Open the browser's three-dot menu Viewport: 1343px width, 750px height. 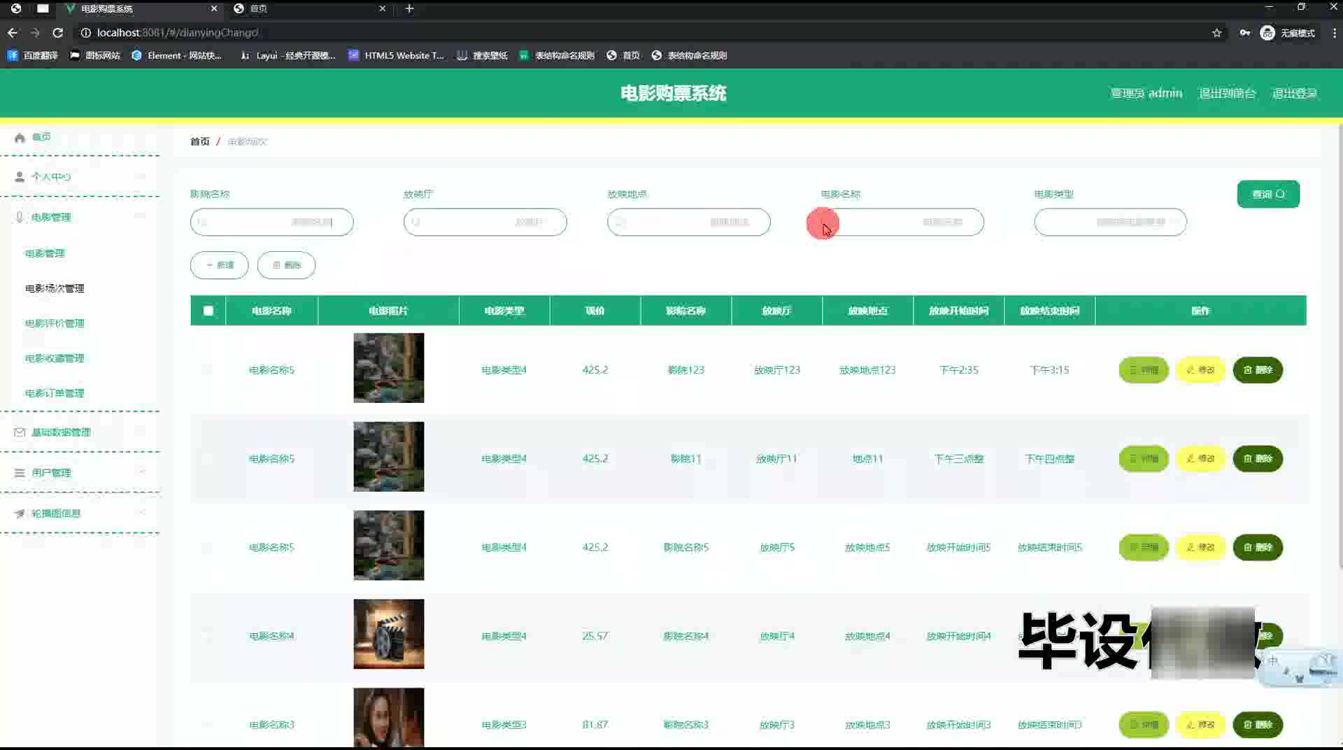pyautogui.click(x=1334, y=33)
